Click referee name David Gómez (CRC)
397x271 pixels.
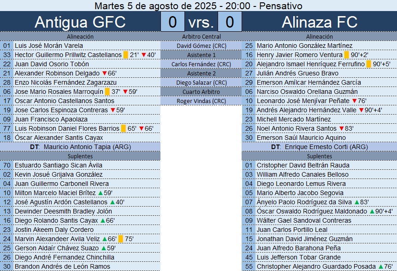[201, 46]
